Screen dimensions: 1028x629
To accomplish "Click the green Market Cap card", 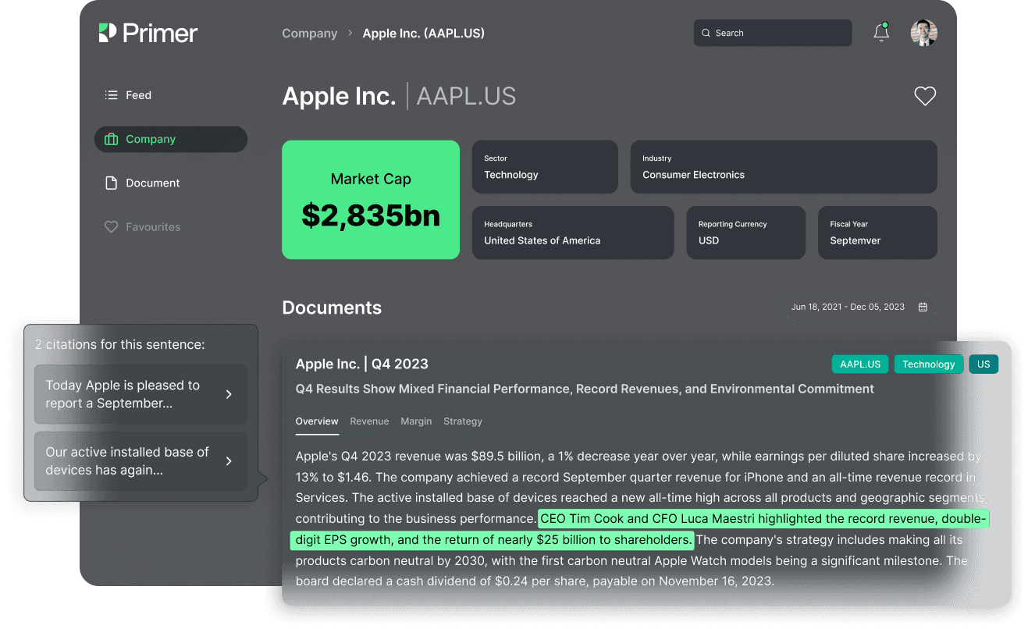I will coord(370,199).
